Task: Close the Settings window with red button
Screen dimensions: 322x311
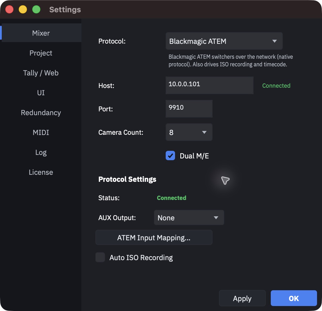Action: tap(9, 9)
